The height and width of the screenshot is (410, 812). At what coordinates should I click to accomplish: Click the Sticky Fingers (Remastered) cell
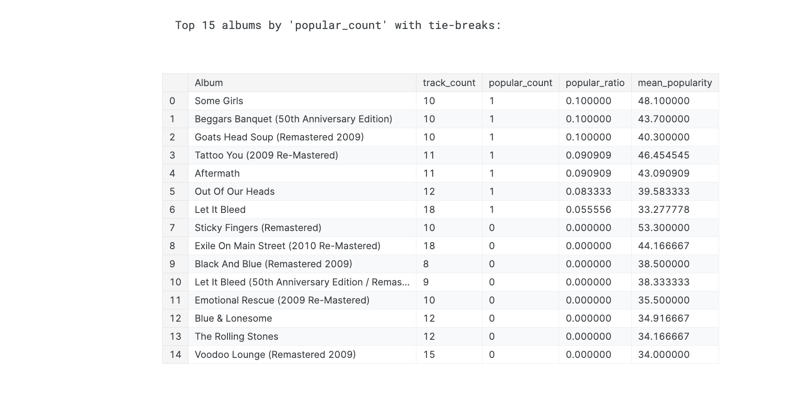258,228
